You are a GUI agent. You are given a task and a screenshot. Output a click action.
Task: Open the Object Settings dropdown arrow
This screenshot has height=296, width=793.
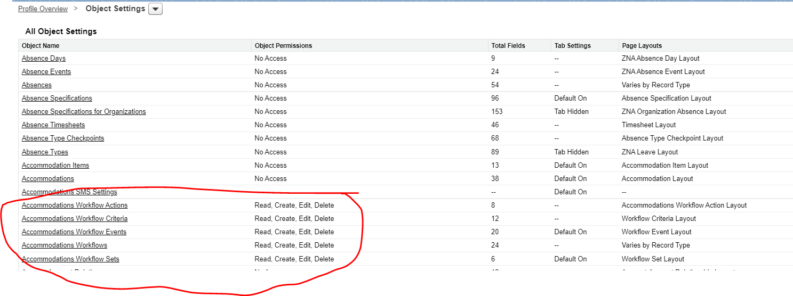(155, 9)
